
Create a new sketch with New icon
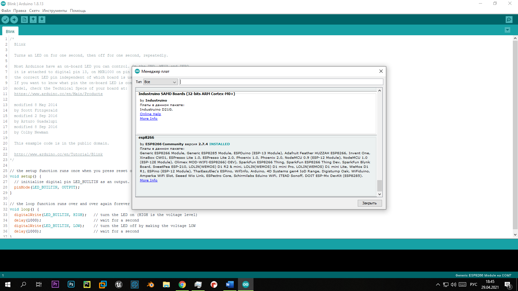[x=24, y=20]
